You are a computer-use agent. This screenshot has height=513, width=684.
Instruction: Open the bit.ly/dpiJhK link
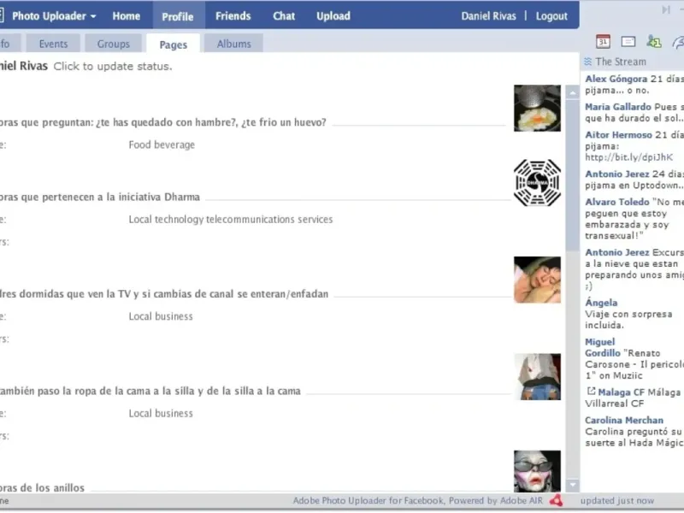point(629,157)
